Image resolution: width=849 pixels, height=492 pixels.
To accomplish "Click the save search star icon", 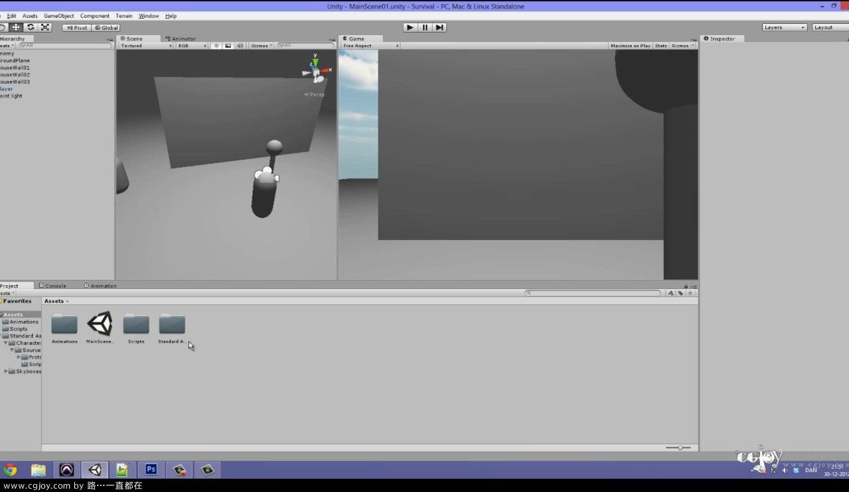I will point(690,292).
